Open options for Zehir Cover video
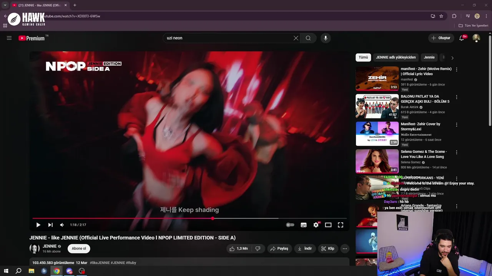The height and width of the screenshot is (276, 492). (x=457, y=125)
